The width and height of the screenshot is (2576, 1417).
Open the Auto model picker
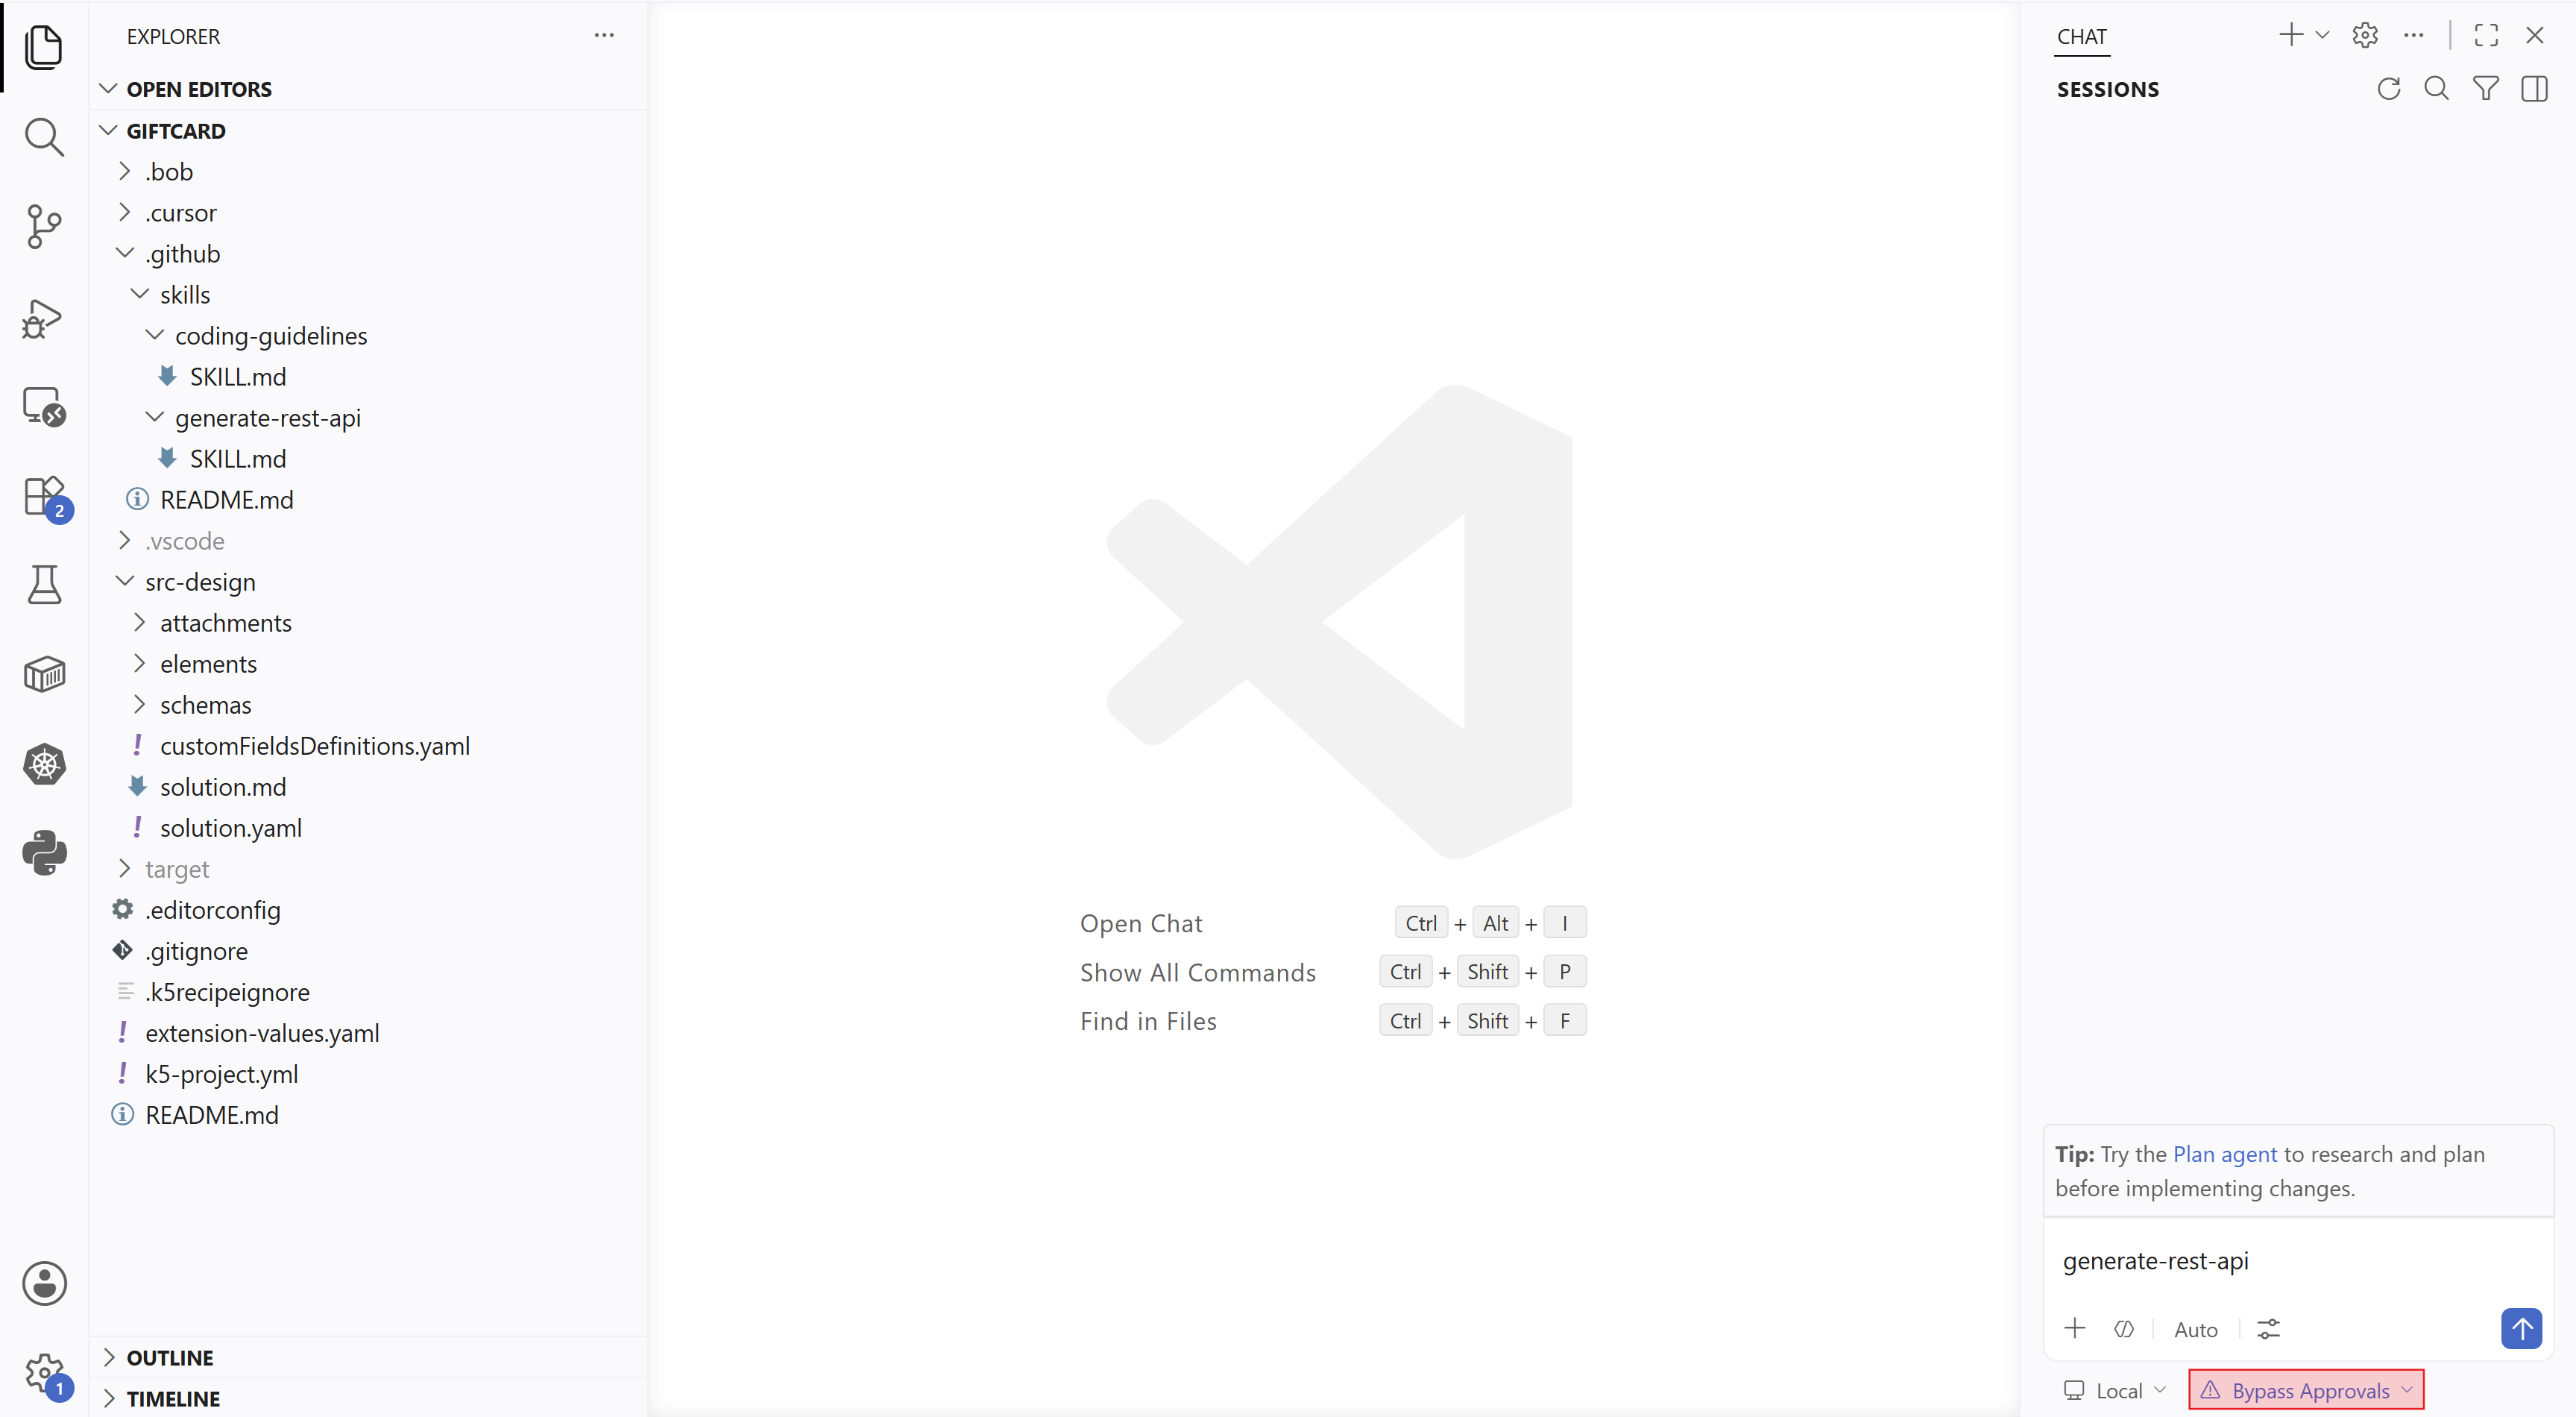(2196, 1329)
